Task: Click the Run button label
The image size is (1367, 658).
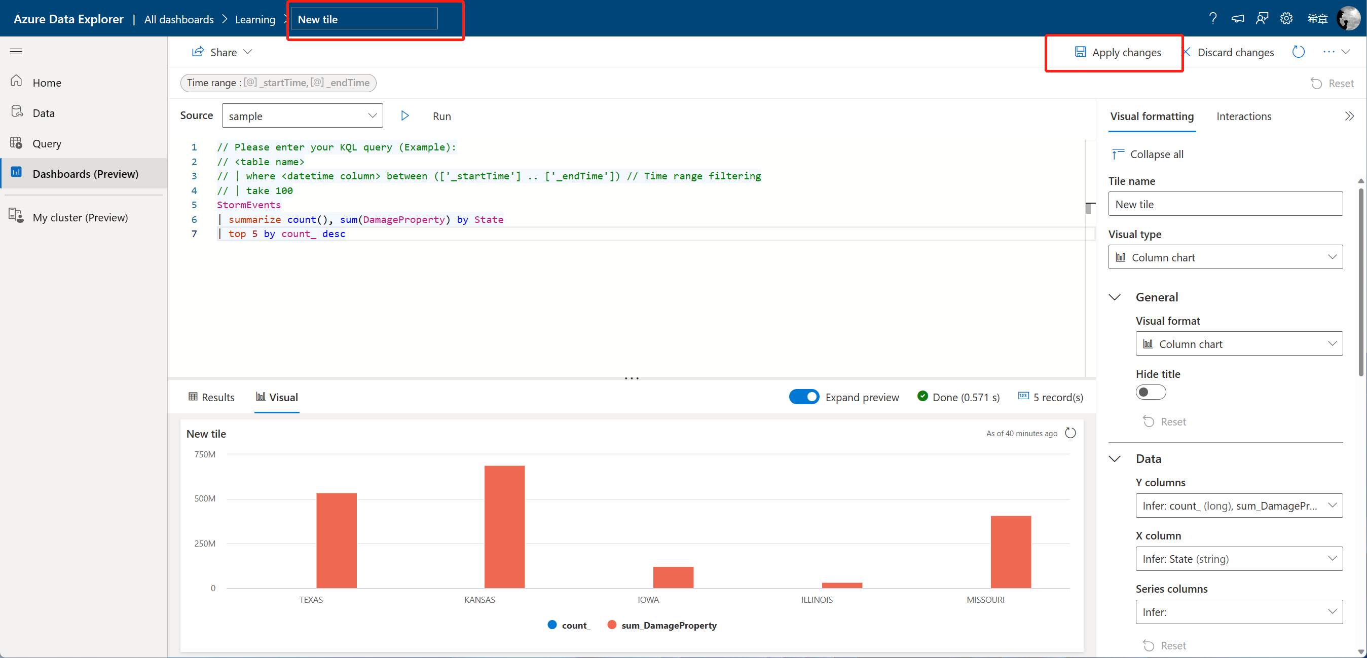Action: [x=441, y=116]
